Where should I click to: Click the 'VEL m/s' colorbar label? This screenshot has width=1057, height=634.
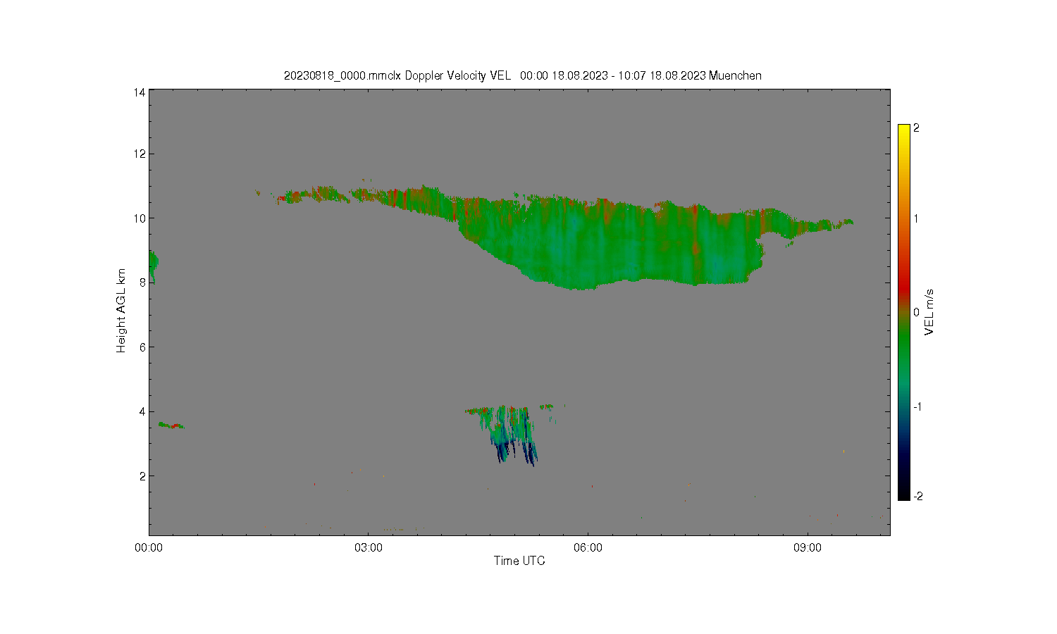click(929, 312)
